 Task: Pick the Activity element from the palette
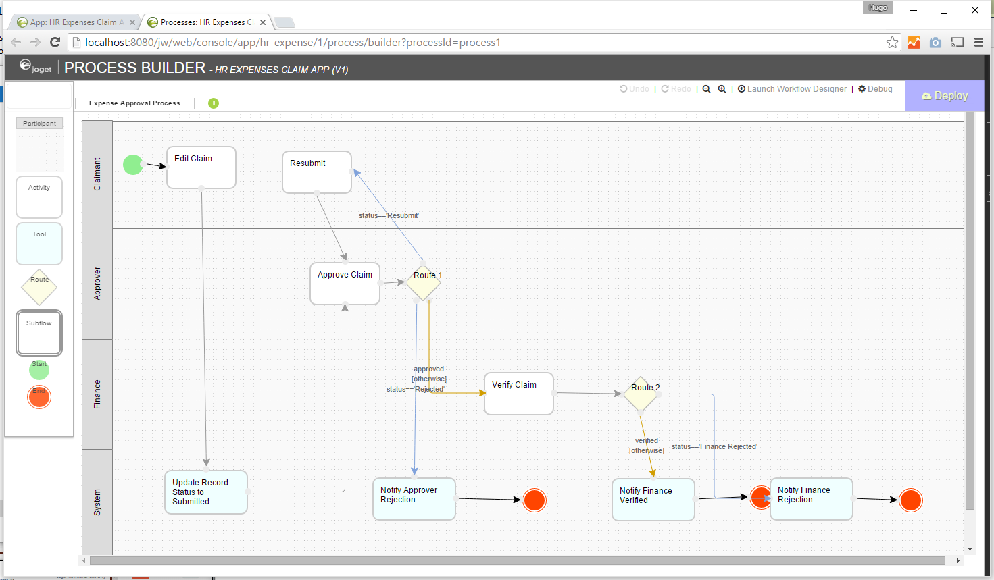39,197
